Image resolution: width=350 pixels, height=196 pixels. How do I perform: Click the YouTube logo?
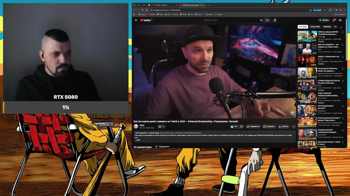tap(146, 20)
